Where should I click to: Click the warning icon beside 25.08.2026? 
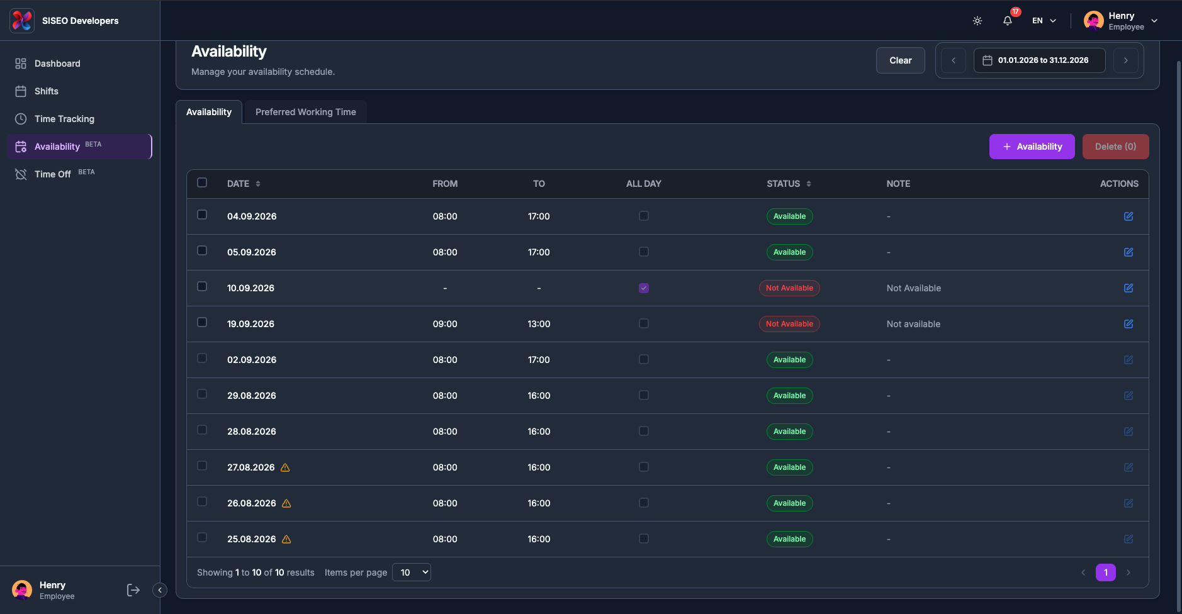pos(286,539)
